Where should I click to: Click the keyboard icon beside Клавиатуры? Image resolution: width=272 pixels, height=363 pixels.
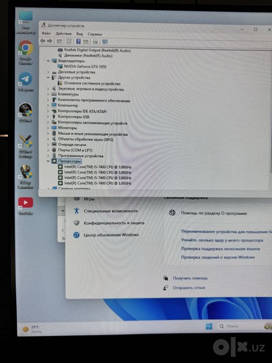(x=54, y=94)
